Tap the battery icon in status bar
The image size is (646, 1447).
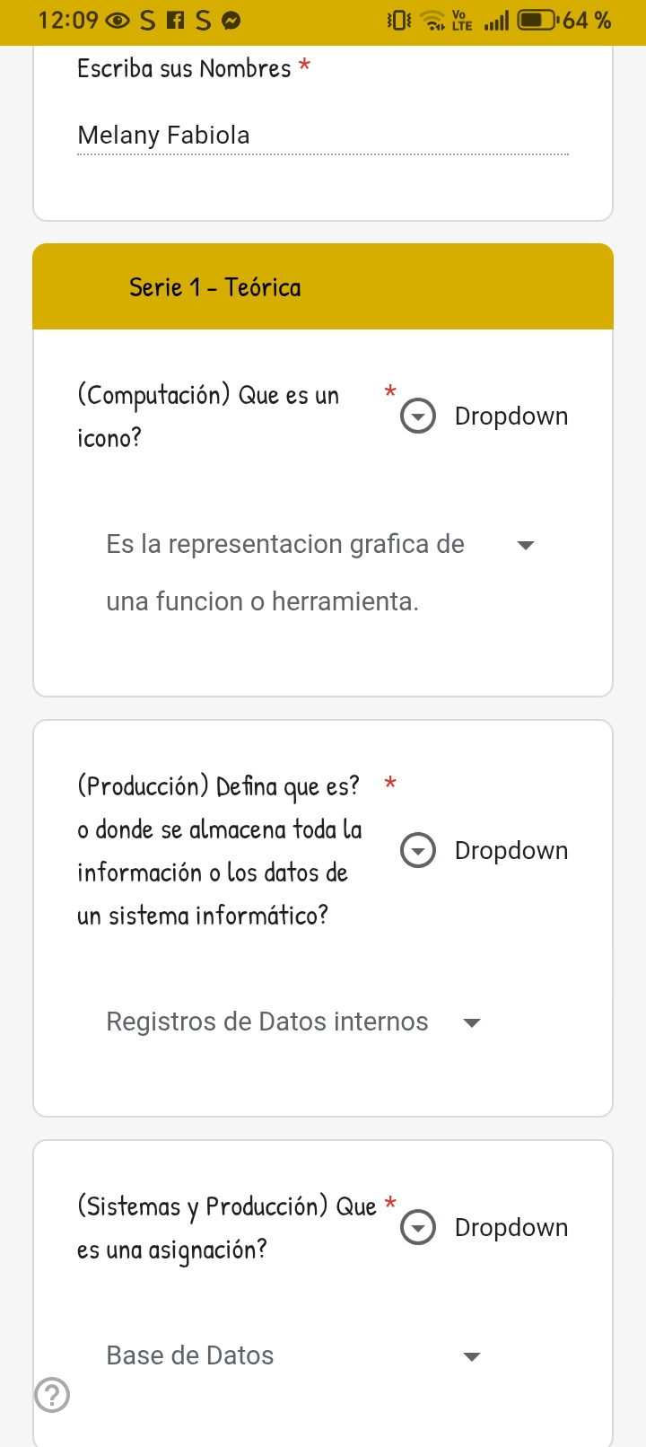pyautogui.click(x=537, y=21)
